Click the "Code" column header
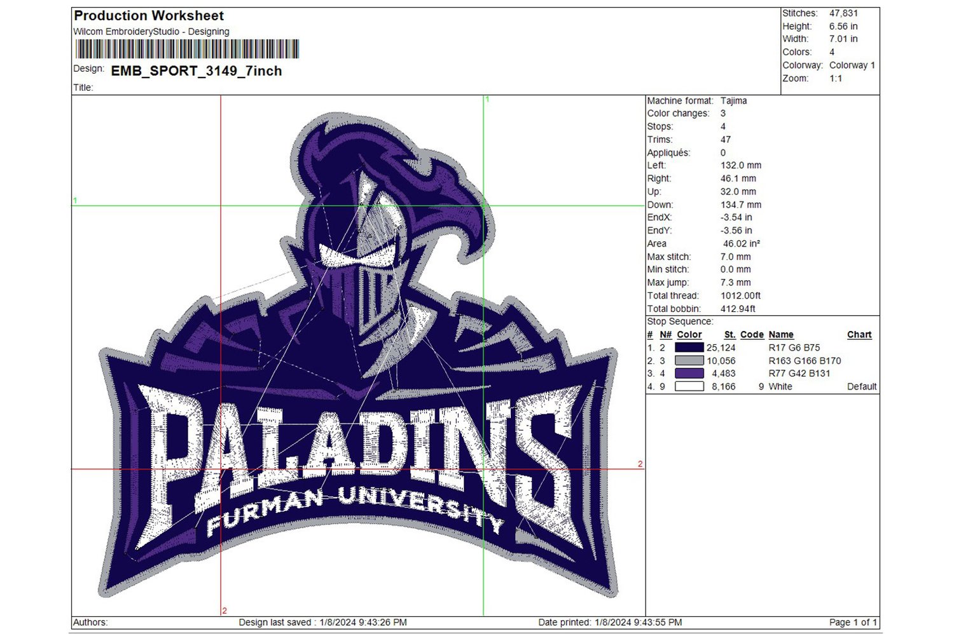Screen dimensions: 954x634 click(752, 335)
